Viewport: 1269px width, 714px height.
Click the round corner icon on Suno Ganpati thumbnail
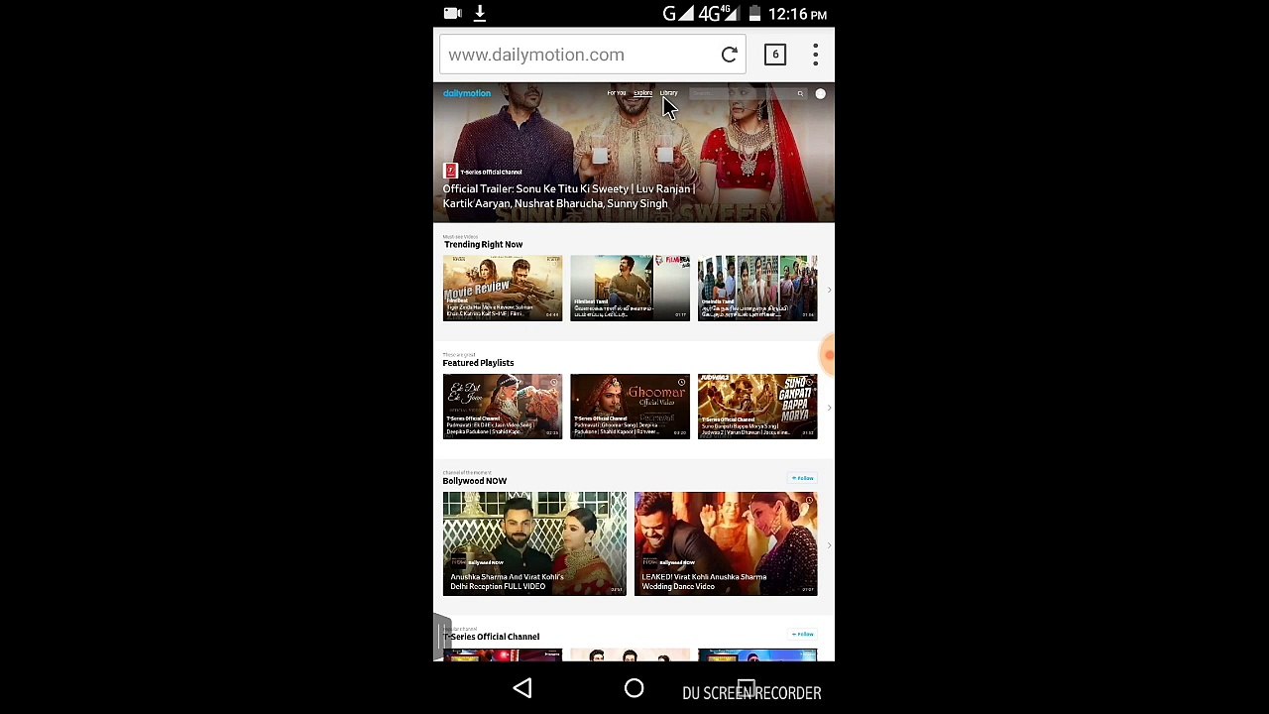click(x=809, y=381)
